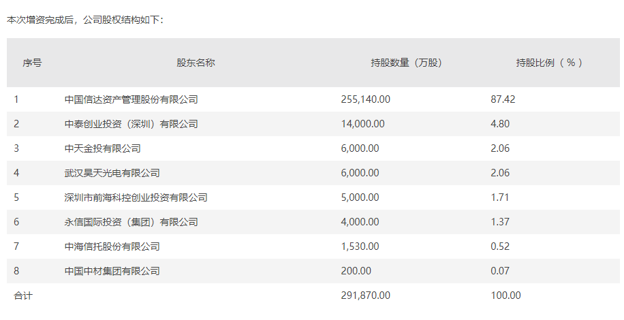Click 武汉昊天光电有限公司 in the table
The height and width of the screenshot is (320, 624).
[112, 173]
